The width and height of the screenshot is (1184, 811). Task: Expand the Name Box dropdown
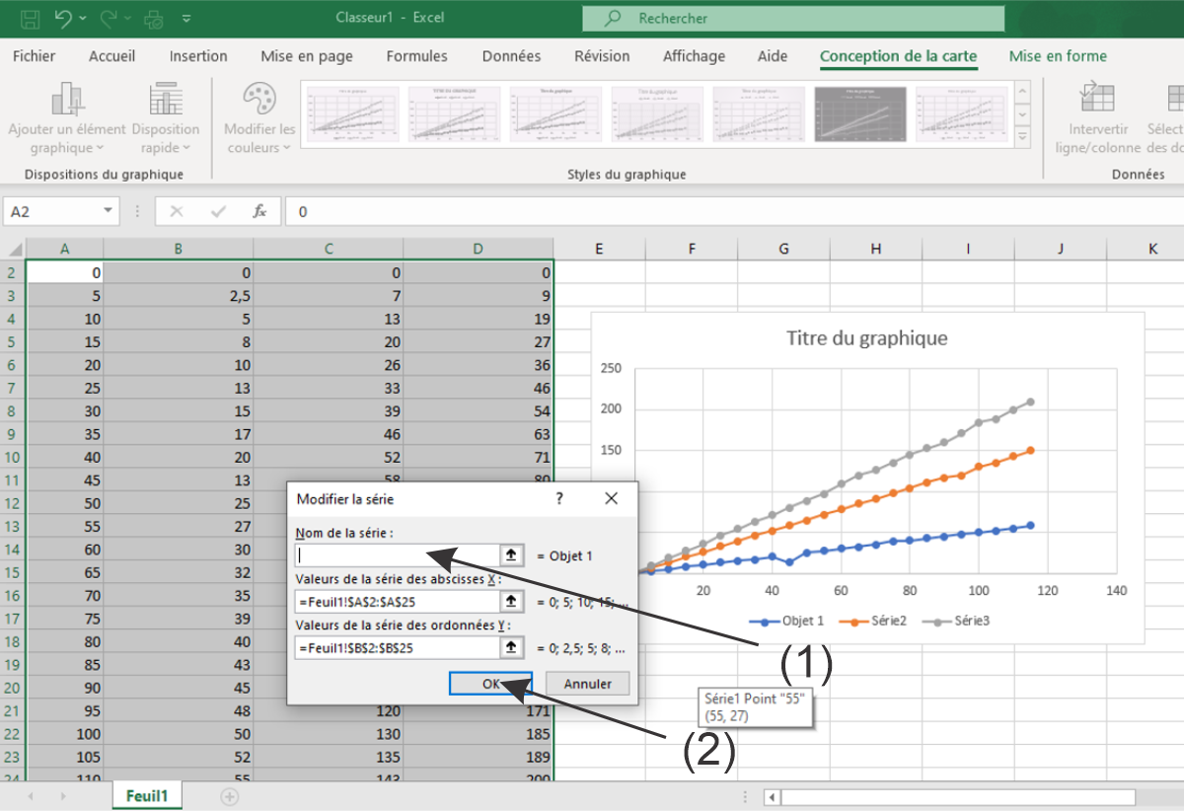(108, 211)
